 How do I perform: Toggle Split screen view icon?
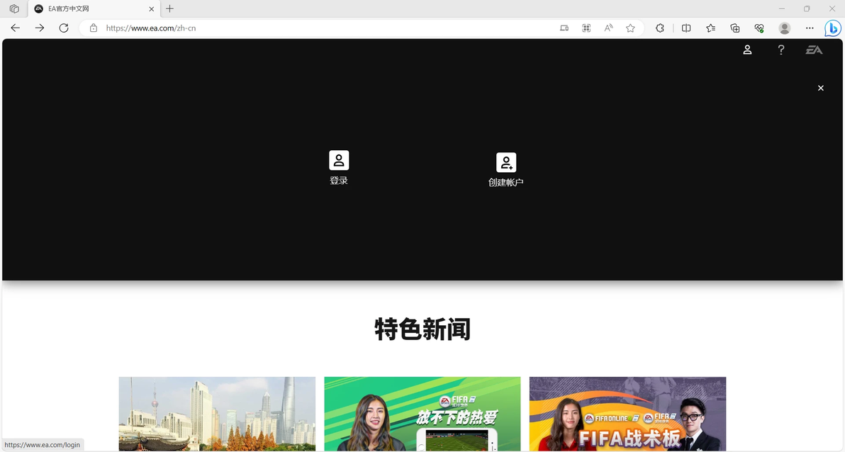[x=686, y=28]
